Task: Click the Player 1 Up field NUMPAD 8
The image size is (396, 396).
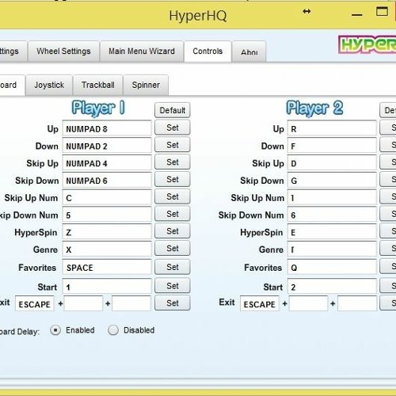Action: 107,128
